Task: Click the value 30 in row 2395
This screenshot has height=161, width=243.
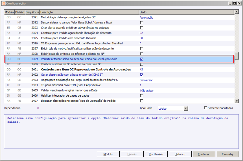Action: (141, 38)
